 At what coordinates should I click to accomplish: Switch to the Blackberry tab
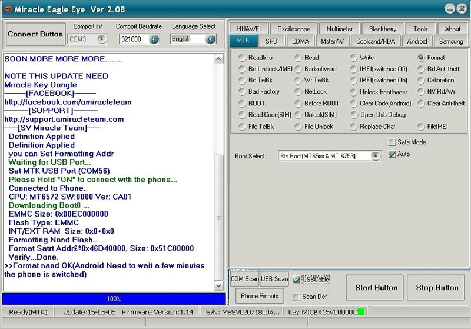(x=382, y=29)
